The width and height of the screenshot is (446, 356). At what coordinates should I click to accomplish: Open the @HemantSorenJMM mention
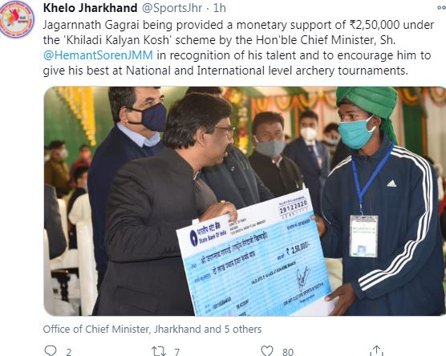click(98, 55)
